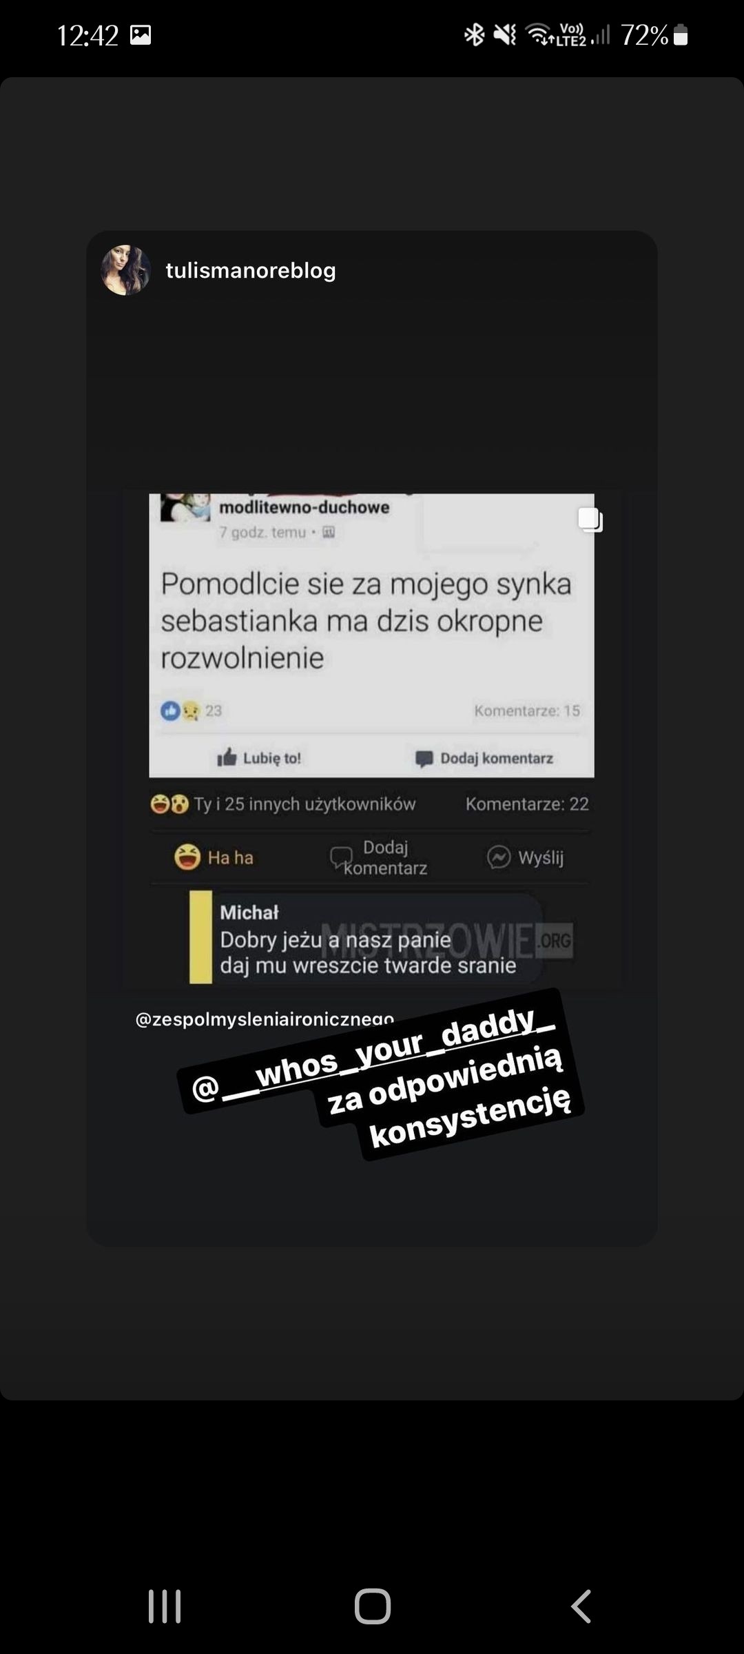Tap the multiple-images carousel icon on the post
Screen dimensions: 744x1654
[x=590, y=519]
